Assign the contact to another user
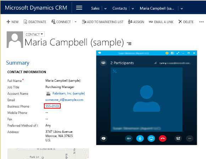The height and width of the screenshot is (159, 206). click(136, 22)
